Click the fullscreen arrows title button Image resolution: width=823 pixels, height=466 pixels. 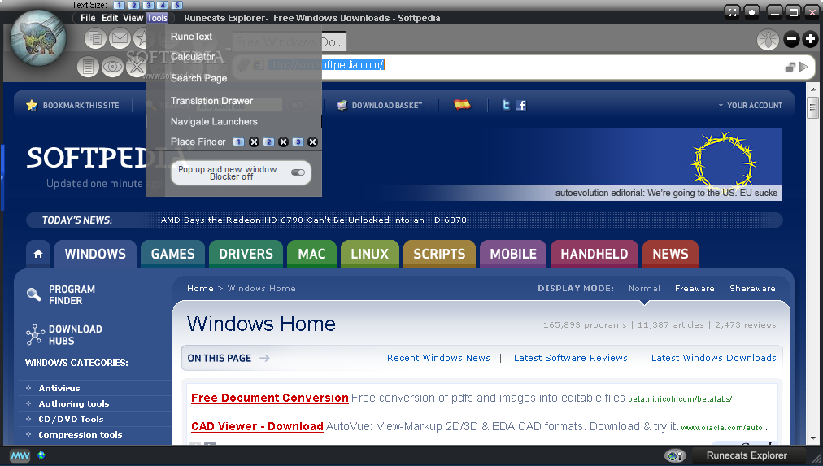point(732,11)
